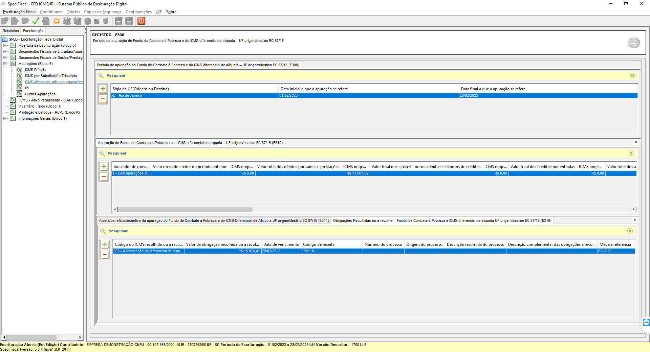Image resolution: width=650 pixels, height=352 pixels.
Task: Click the minus remove-row button in E310 table
Action: [x=104, y=177]
